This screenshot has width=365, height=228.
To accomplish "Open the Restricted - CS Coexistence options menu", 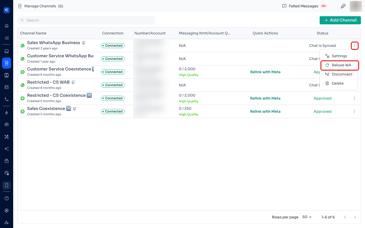I will pyautogui.click(x=354, y=98).
